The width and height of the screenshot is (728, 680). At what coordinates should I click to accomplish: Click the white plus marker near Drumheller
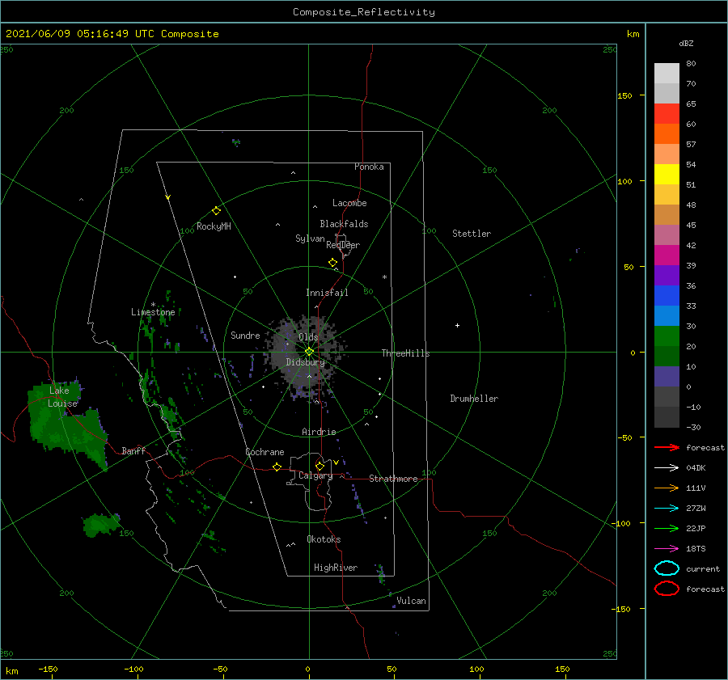pos(457,325)
